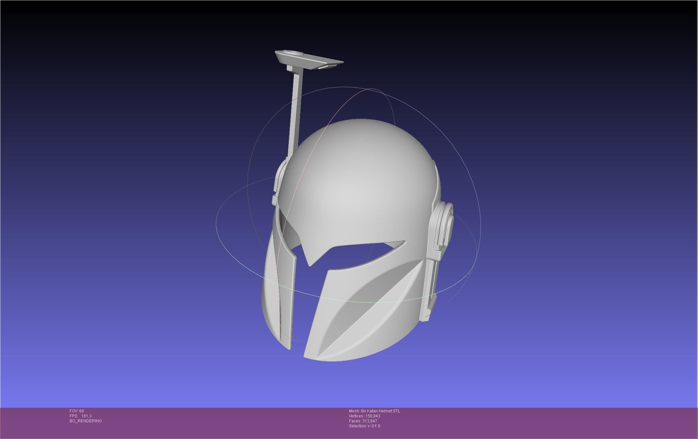Click the 'Faces: 313,647' entry
The width and height of the screenshot is (698, 439).
pos(363,421)
